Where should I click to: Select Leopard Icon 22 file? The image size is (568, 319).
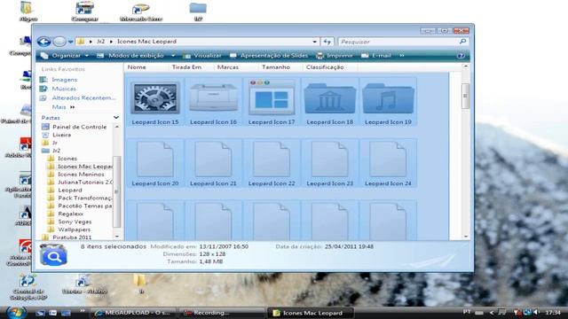(272, 163)
